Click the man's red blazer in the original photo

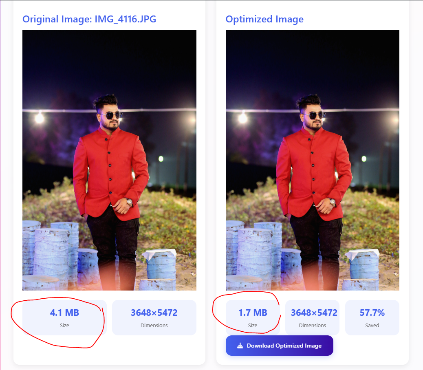[x=109, y=167]
